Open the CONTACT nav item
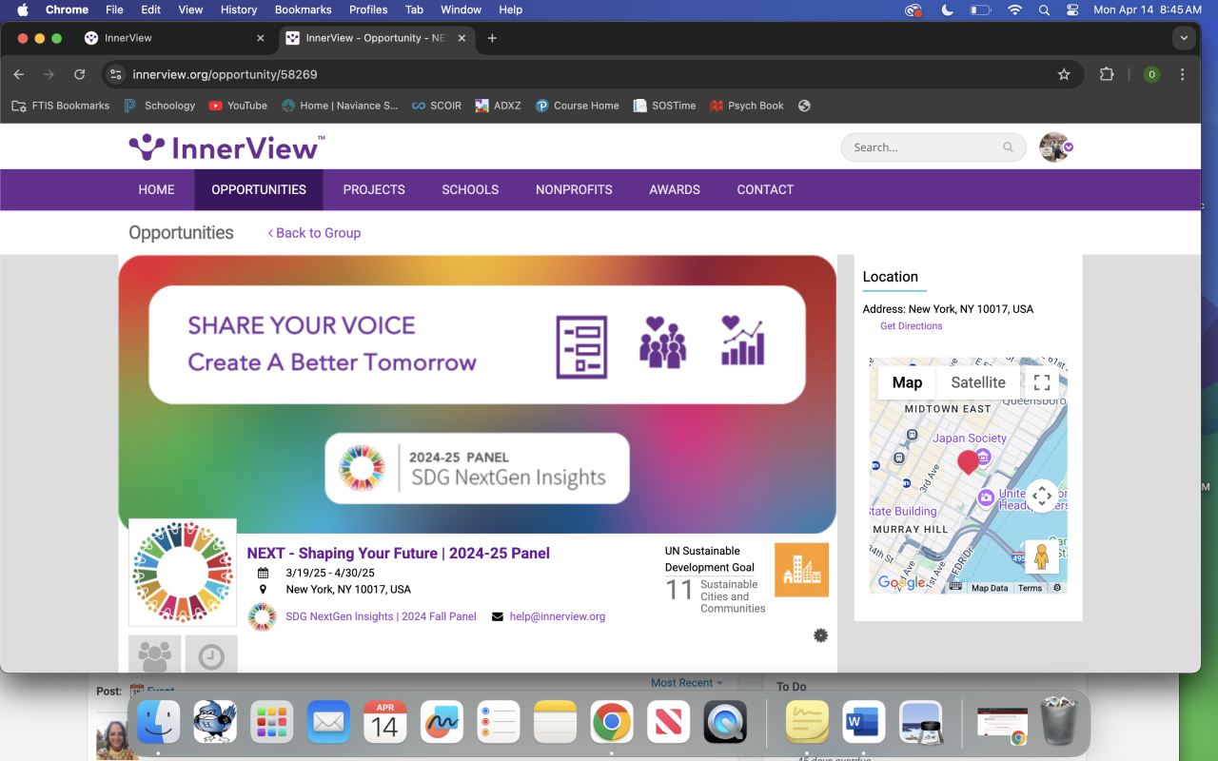Viewport: 1218px width, 761px height. (765, 189)
